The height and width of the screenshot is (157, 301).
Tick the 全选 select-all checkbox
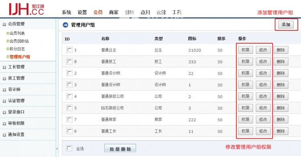click(x=69, y=148)
